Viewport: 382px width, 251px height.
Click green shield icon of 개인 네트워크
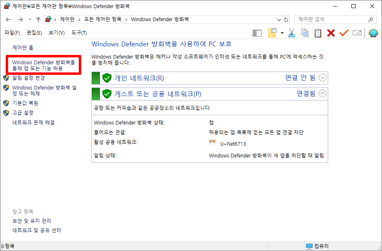(107, 78)
